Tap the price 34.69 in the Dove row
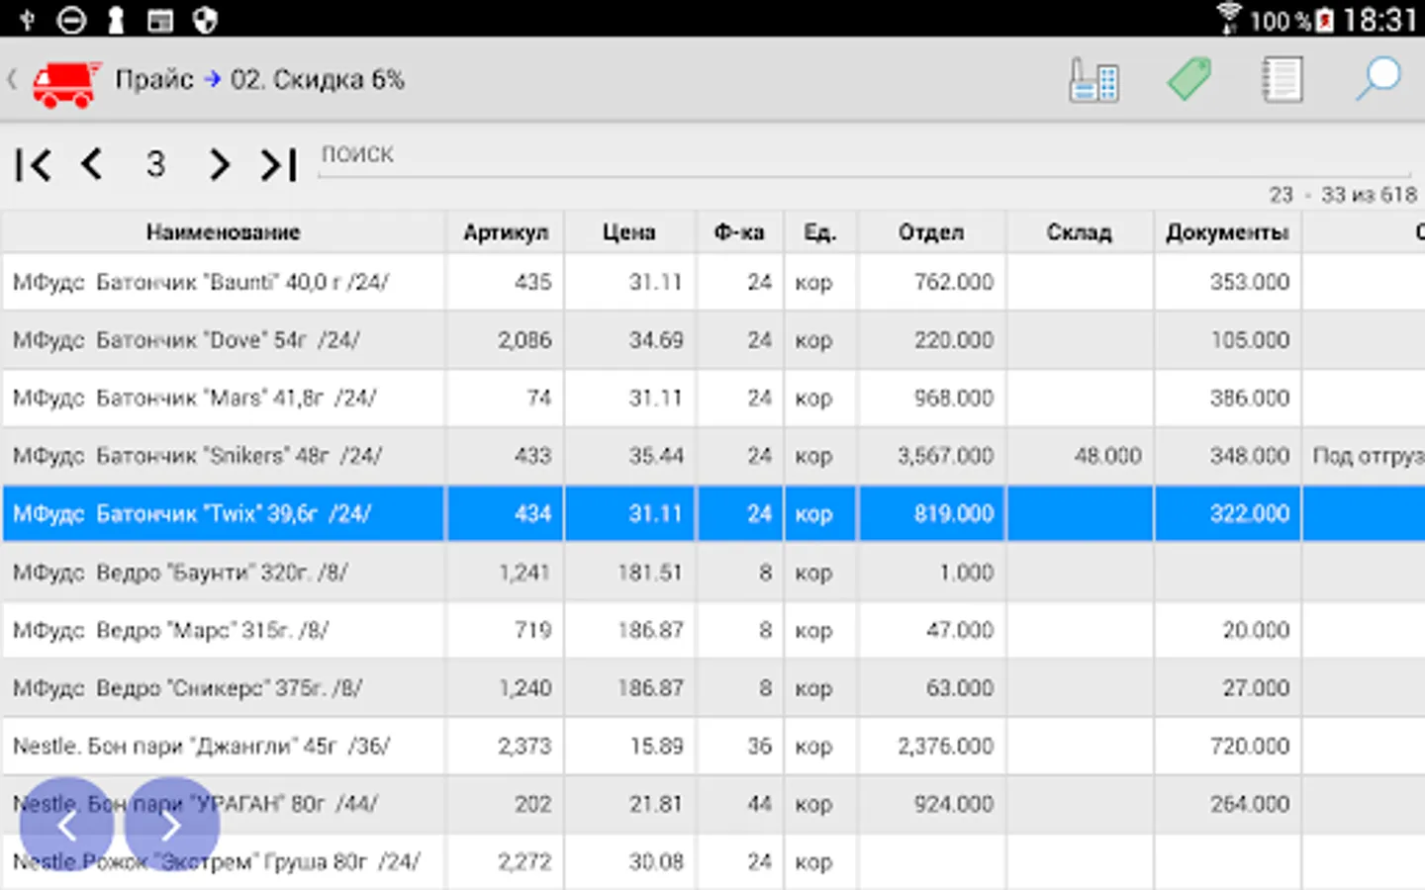 [656, 340]
